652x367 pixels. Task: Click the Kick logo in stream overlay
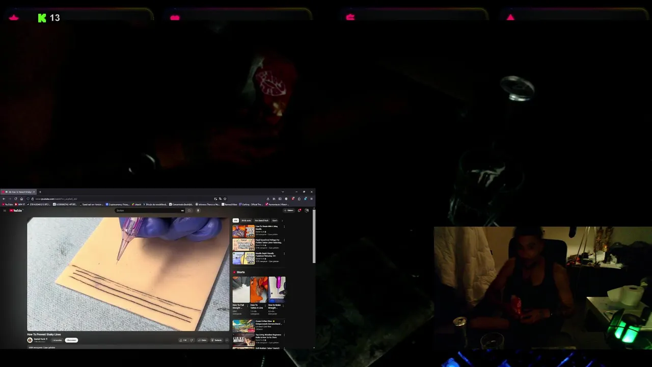point(42,18)
